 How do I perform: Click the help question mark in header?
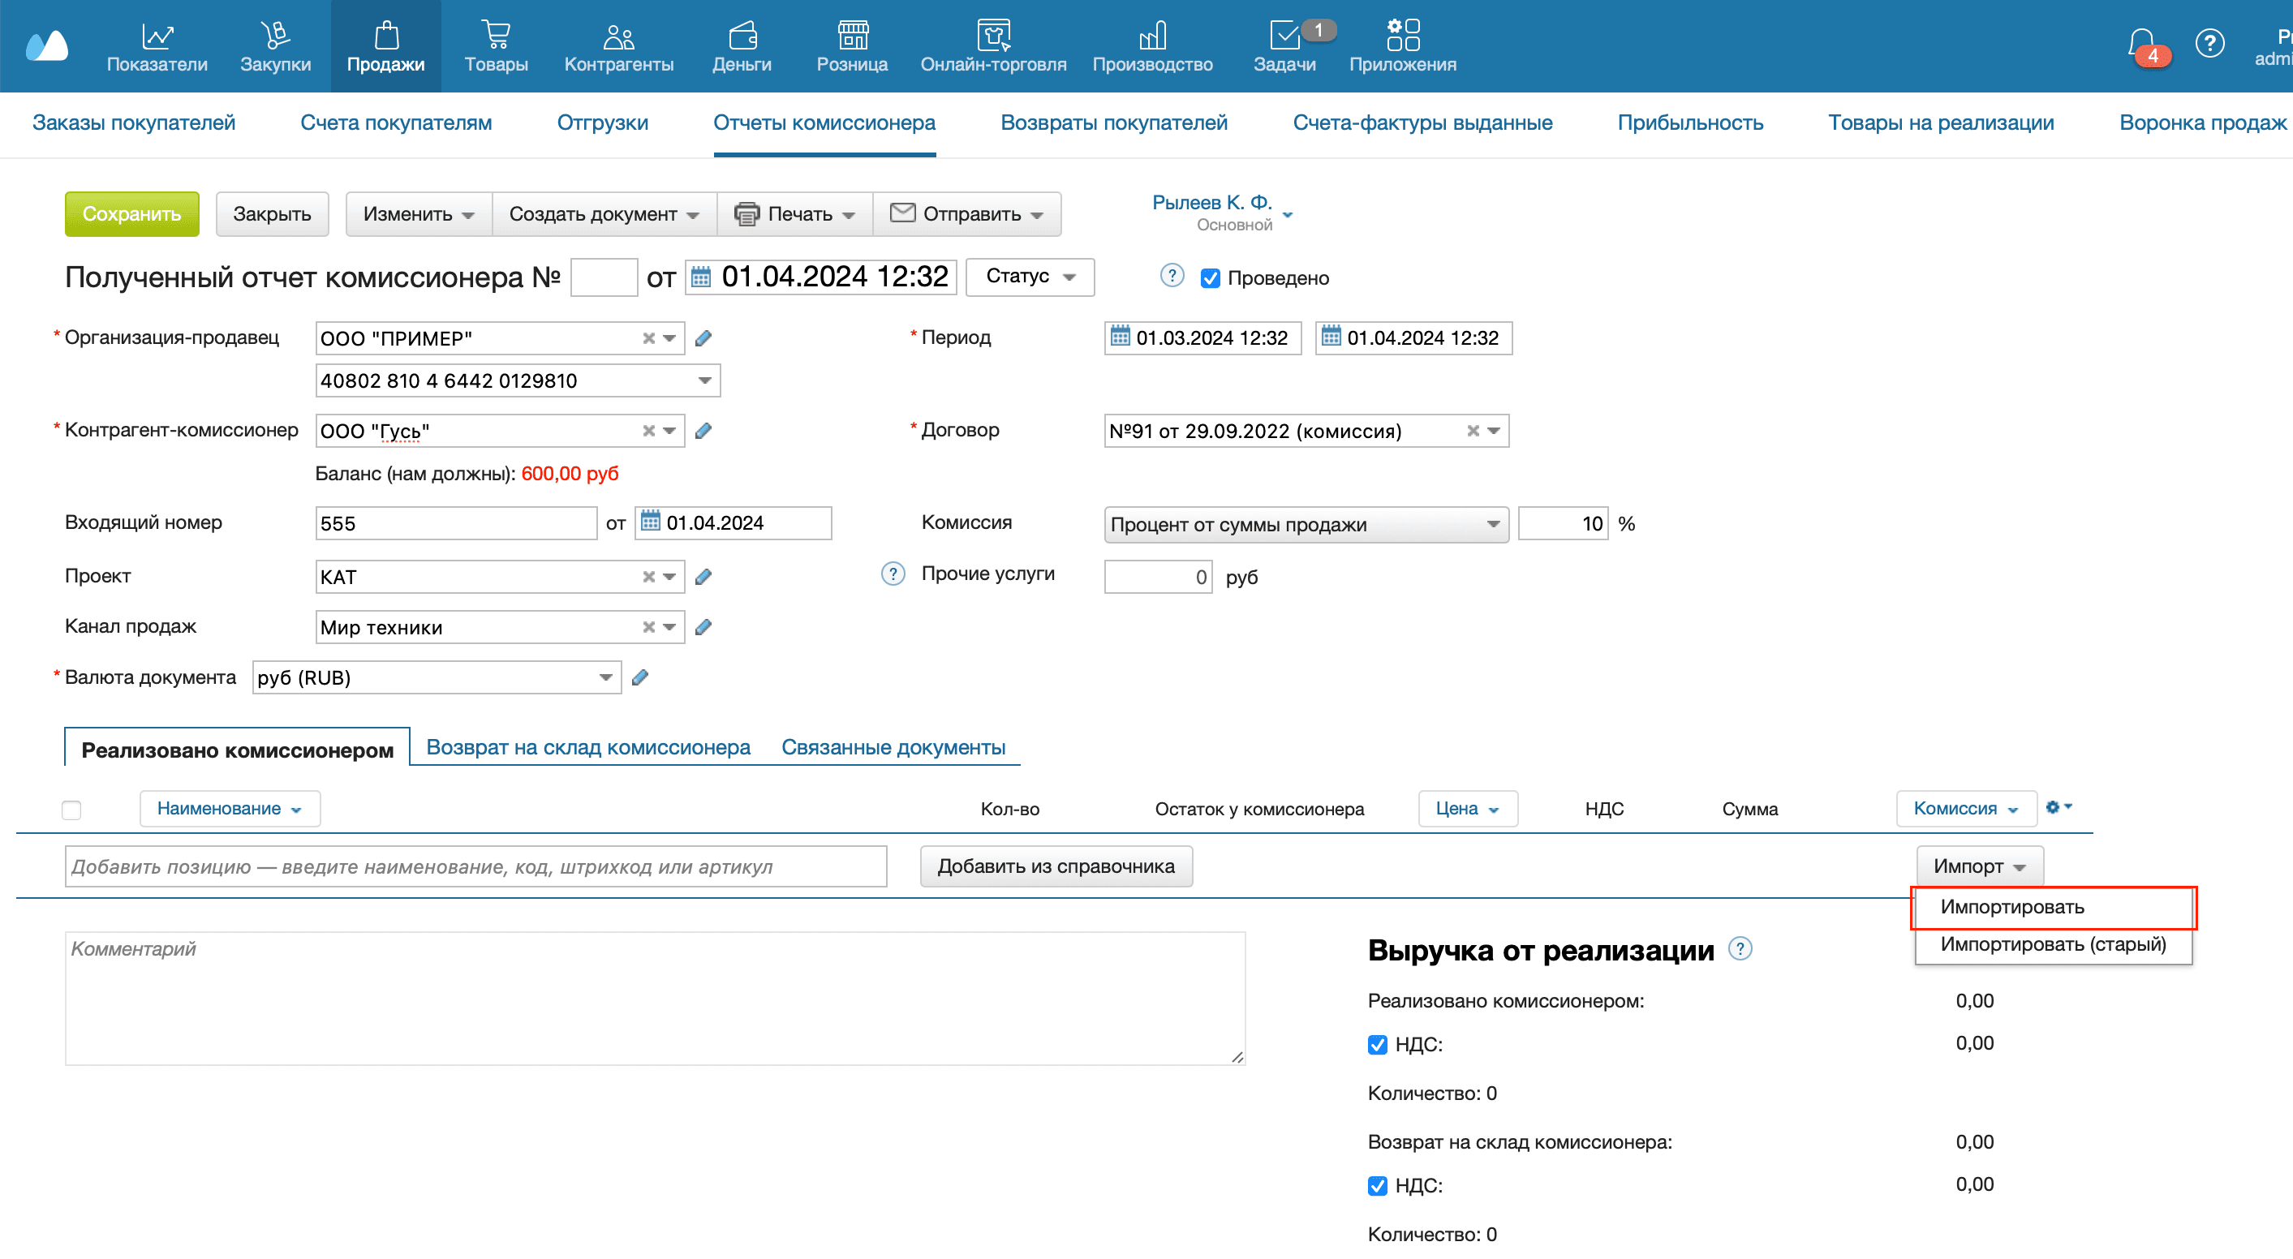[x=2209, y=43]
